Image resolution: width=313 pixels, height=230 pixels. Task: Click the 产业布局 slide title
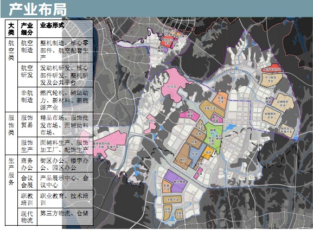(38, 9)
